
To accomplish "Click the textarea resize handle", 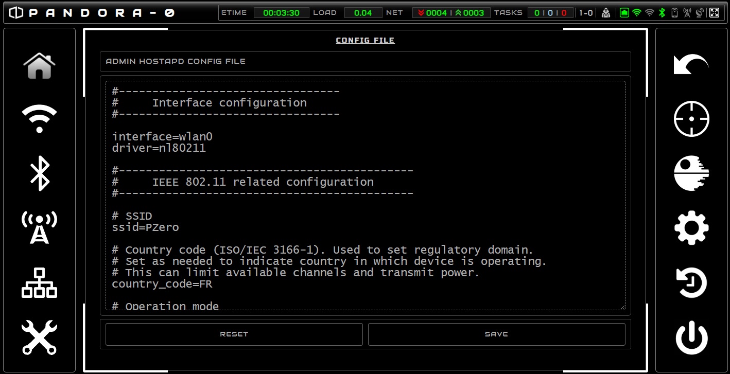I will 622,307.
